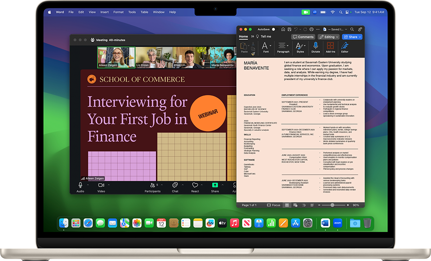Viewport: 431px width, 261px height.
Task: Select the Home ribbon tab
Action: 243,36
